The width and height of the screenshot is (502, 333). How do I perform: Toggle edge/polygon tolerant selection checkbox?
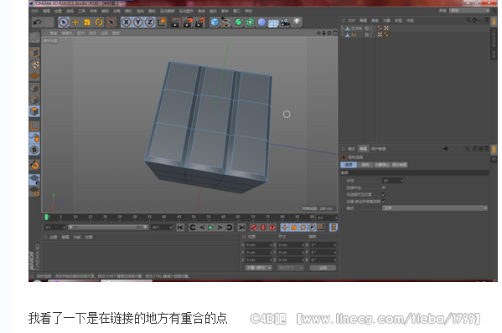coord(384,201)
